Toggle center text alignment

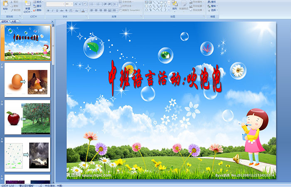[96, 10]
